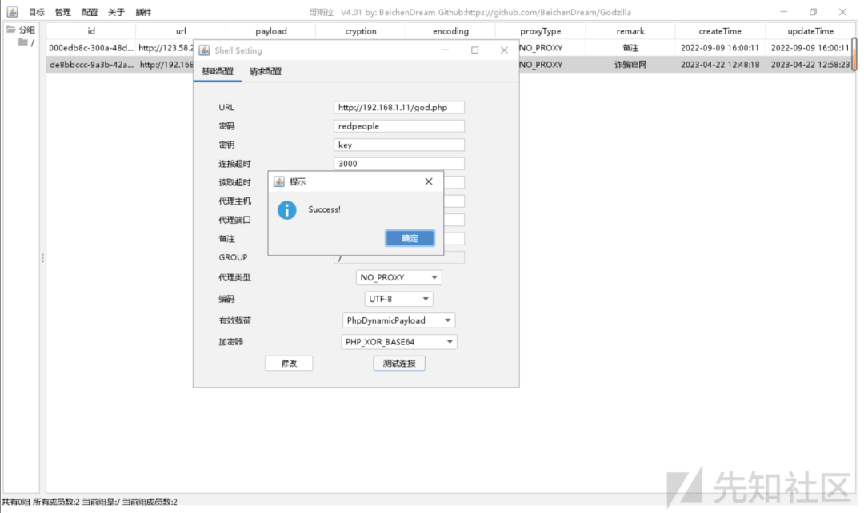This screenshot has width=864, height=513.
Task: Click updateTime cell 2023-04-22 12:58:23
Action: (810, 65)
